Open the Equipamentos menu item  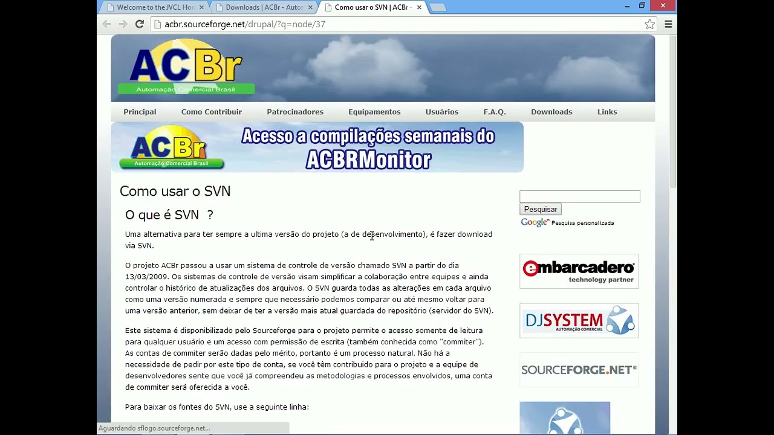pos(374,112)
